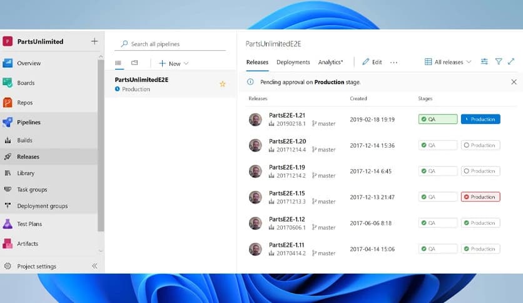Open column options icon
The height and width of the screenshot is (303, 523).
(484, 61)
